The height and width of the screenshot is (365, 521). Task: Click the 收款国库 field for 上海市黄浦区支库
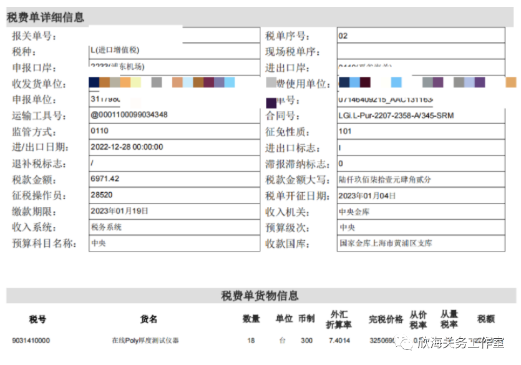[418, 243]
